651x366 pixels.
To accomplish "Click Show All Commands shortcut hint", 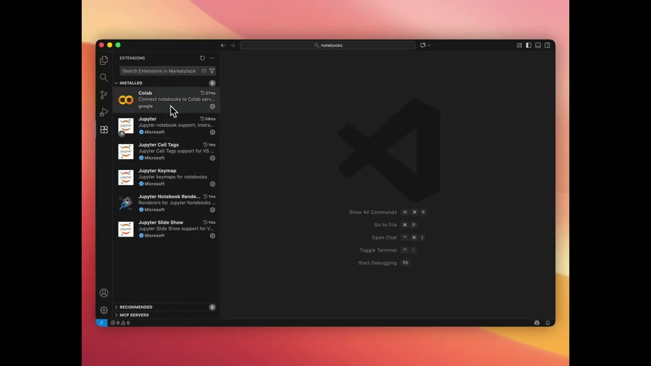I will (388, 212).
